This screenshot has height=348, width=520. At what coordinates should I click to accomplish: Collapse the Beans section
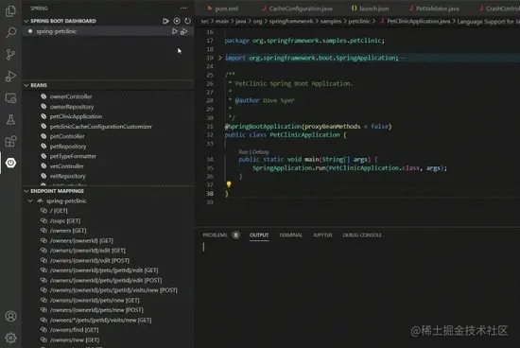[x=26, y=85]
